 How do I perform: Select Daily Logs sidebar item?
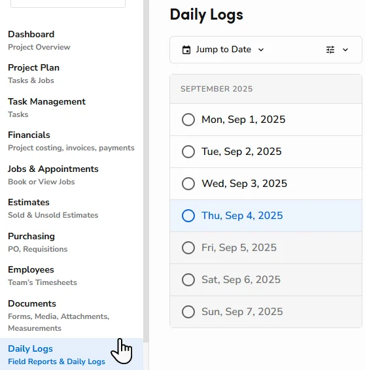click(x=71, y=354)
